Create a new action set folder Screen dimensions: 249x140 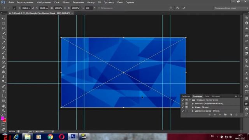coord(225,114)
